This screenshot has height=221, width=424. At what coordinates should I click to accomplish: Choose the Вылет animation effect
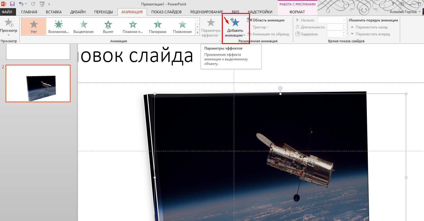[x=108, y=26]
